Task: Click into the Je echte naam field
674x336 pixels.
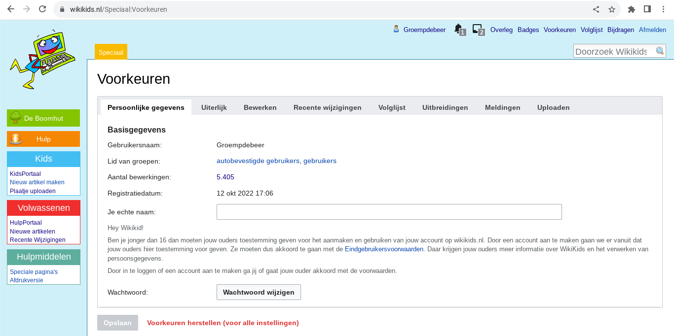Action: tap(389, 212)
